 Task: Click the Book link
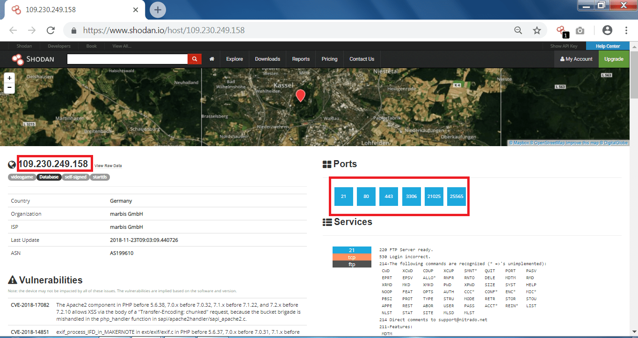92,46
